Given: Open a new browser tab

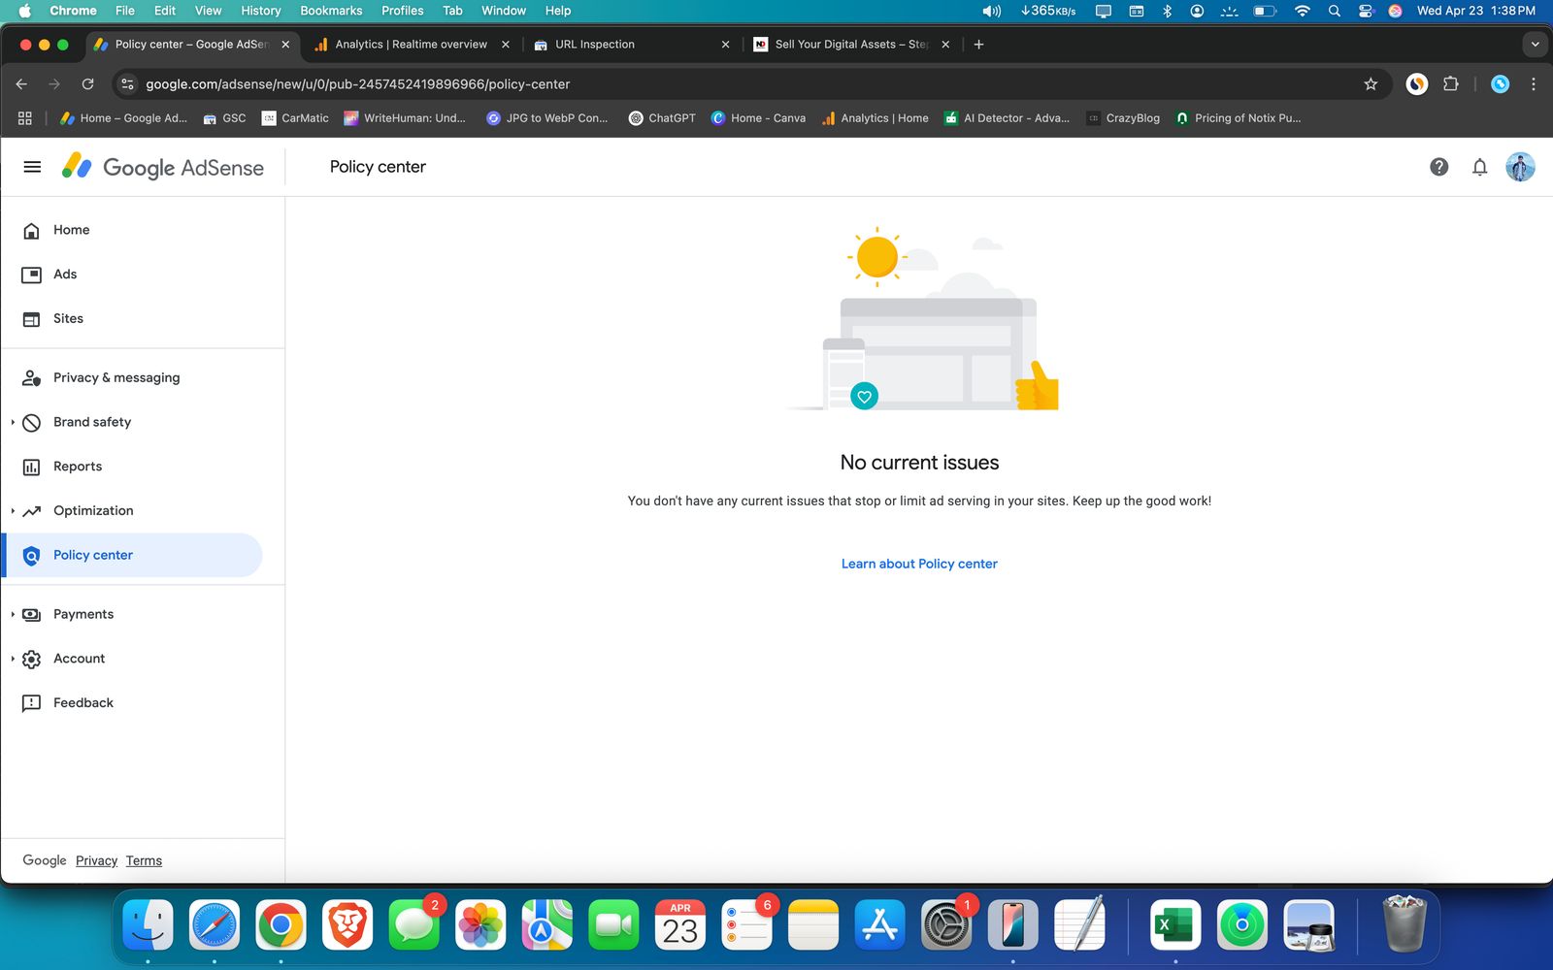Looking at the screenshot, I should pos(978,45).
